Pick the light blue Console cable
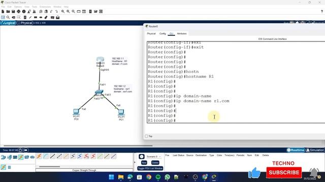Viewport: 325px width, 182px height. pos(46,156)
